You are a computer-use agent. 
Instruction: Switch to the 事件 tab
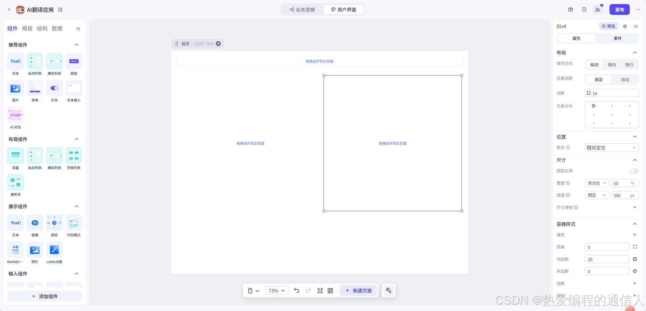click(618, 38)
